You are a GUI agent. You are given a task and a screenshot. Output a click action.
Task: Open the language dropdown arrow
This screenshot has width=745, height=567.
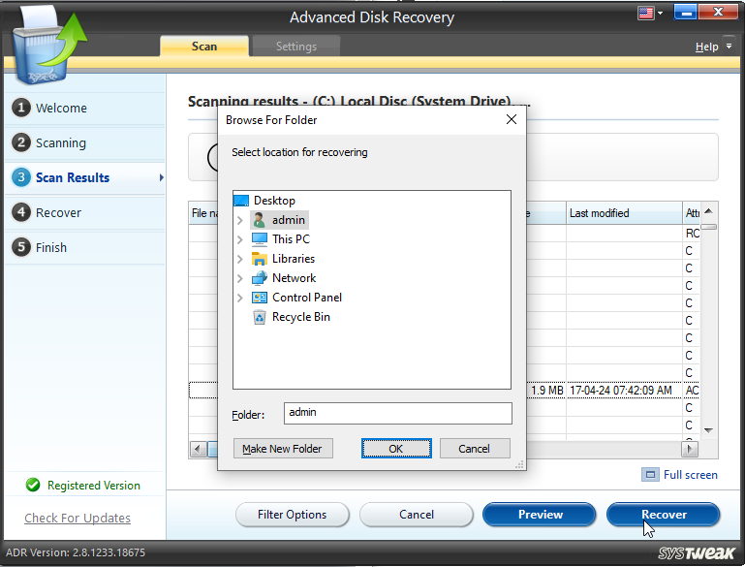click(660, 14)
